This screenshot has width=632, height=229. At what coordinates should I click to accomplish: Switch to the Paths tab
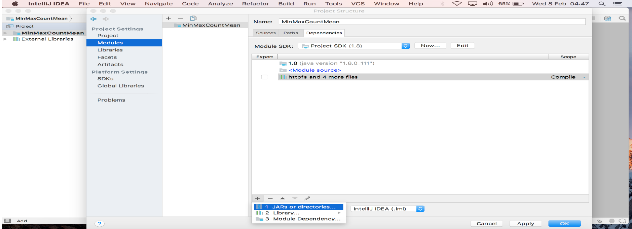(x=291, y=33)
